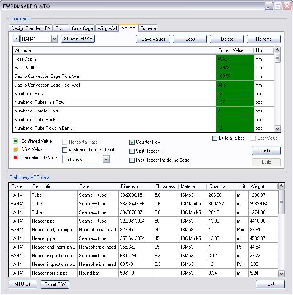Click the Dimension column header
The width and height of the screenshot is (293, 295).
(x=135, y=186)
